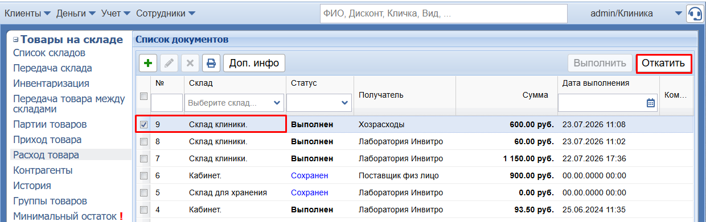Viewport: 706px width, 222px height.
Task: Click date 25.06.2024 11:35 cell
Action: tap(594, 210)
